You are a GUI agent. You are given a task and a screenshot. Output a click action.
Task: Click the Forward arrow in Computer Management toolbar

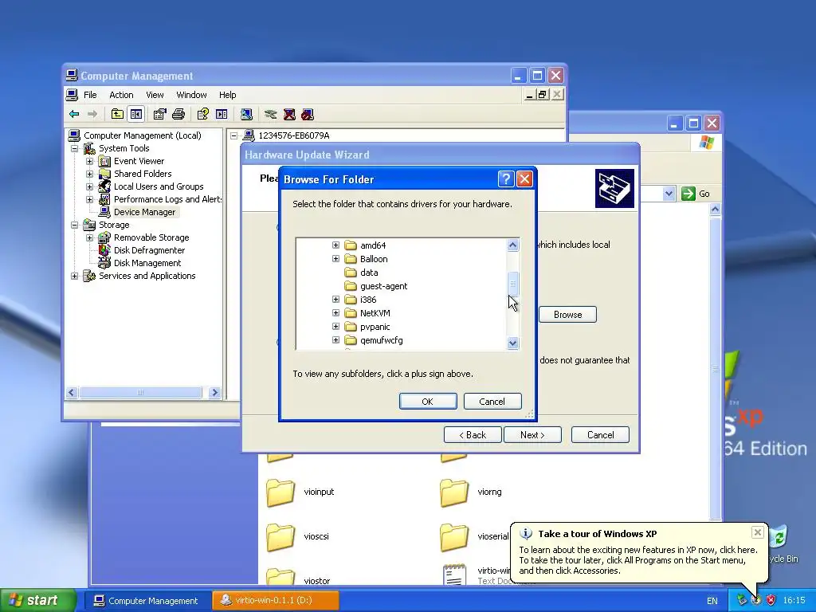click(92, 114)
